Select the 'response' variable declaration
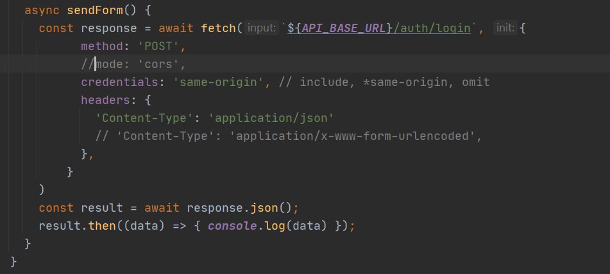 pos(109,28)
